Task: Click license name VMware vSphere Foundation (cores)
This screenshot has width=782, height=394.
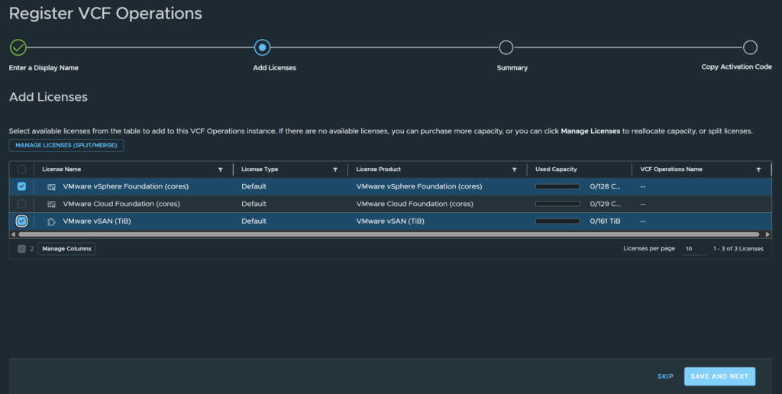Action: coord(126,186)
